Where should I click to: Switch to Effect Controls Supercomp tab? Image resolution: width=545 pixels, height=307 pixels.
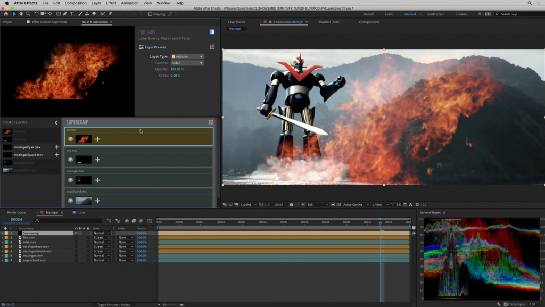tap(49, 22)
